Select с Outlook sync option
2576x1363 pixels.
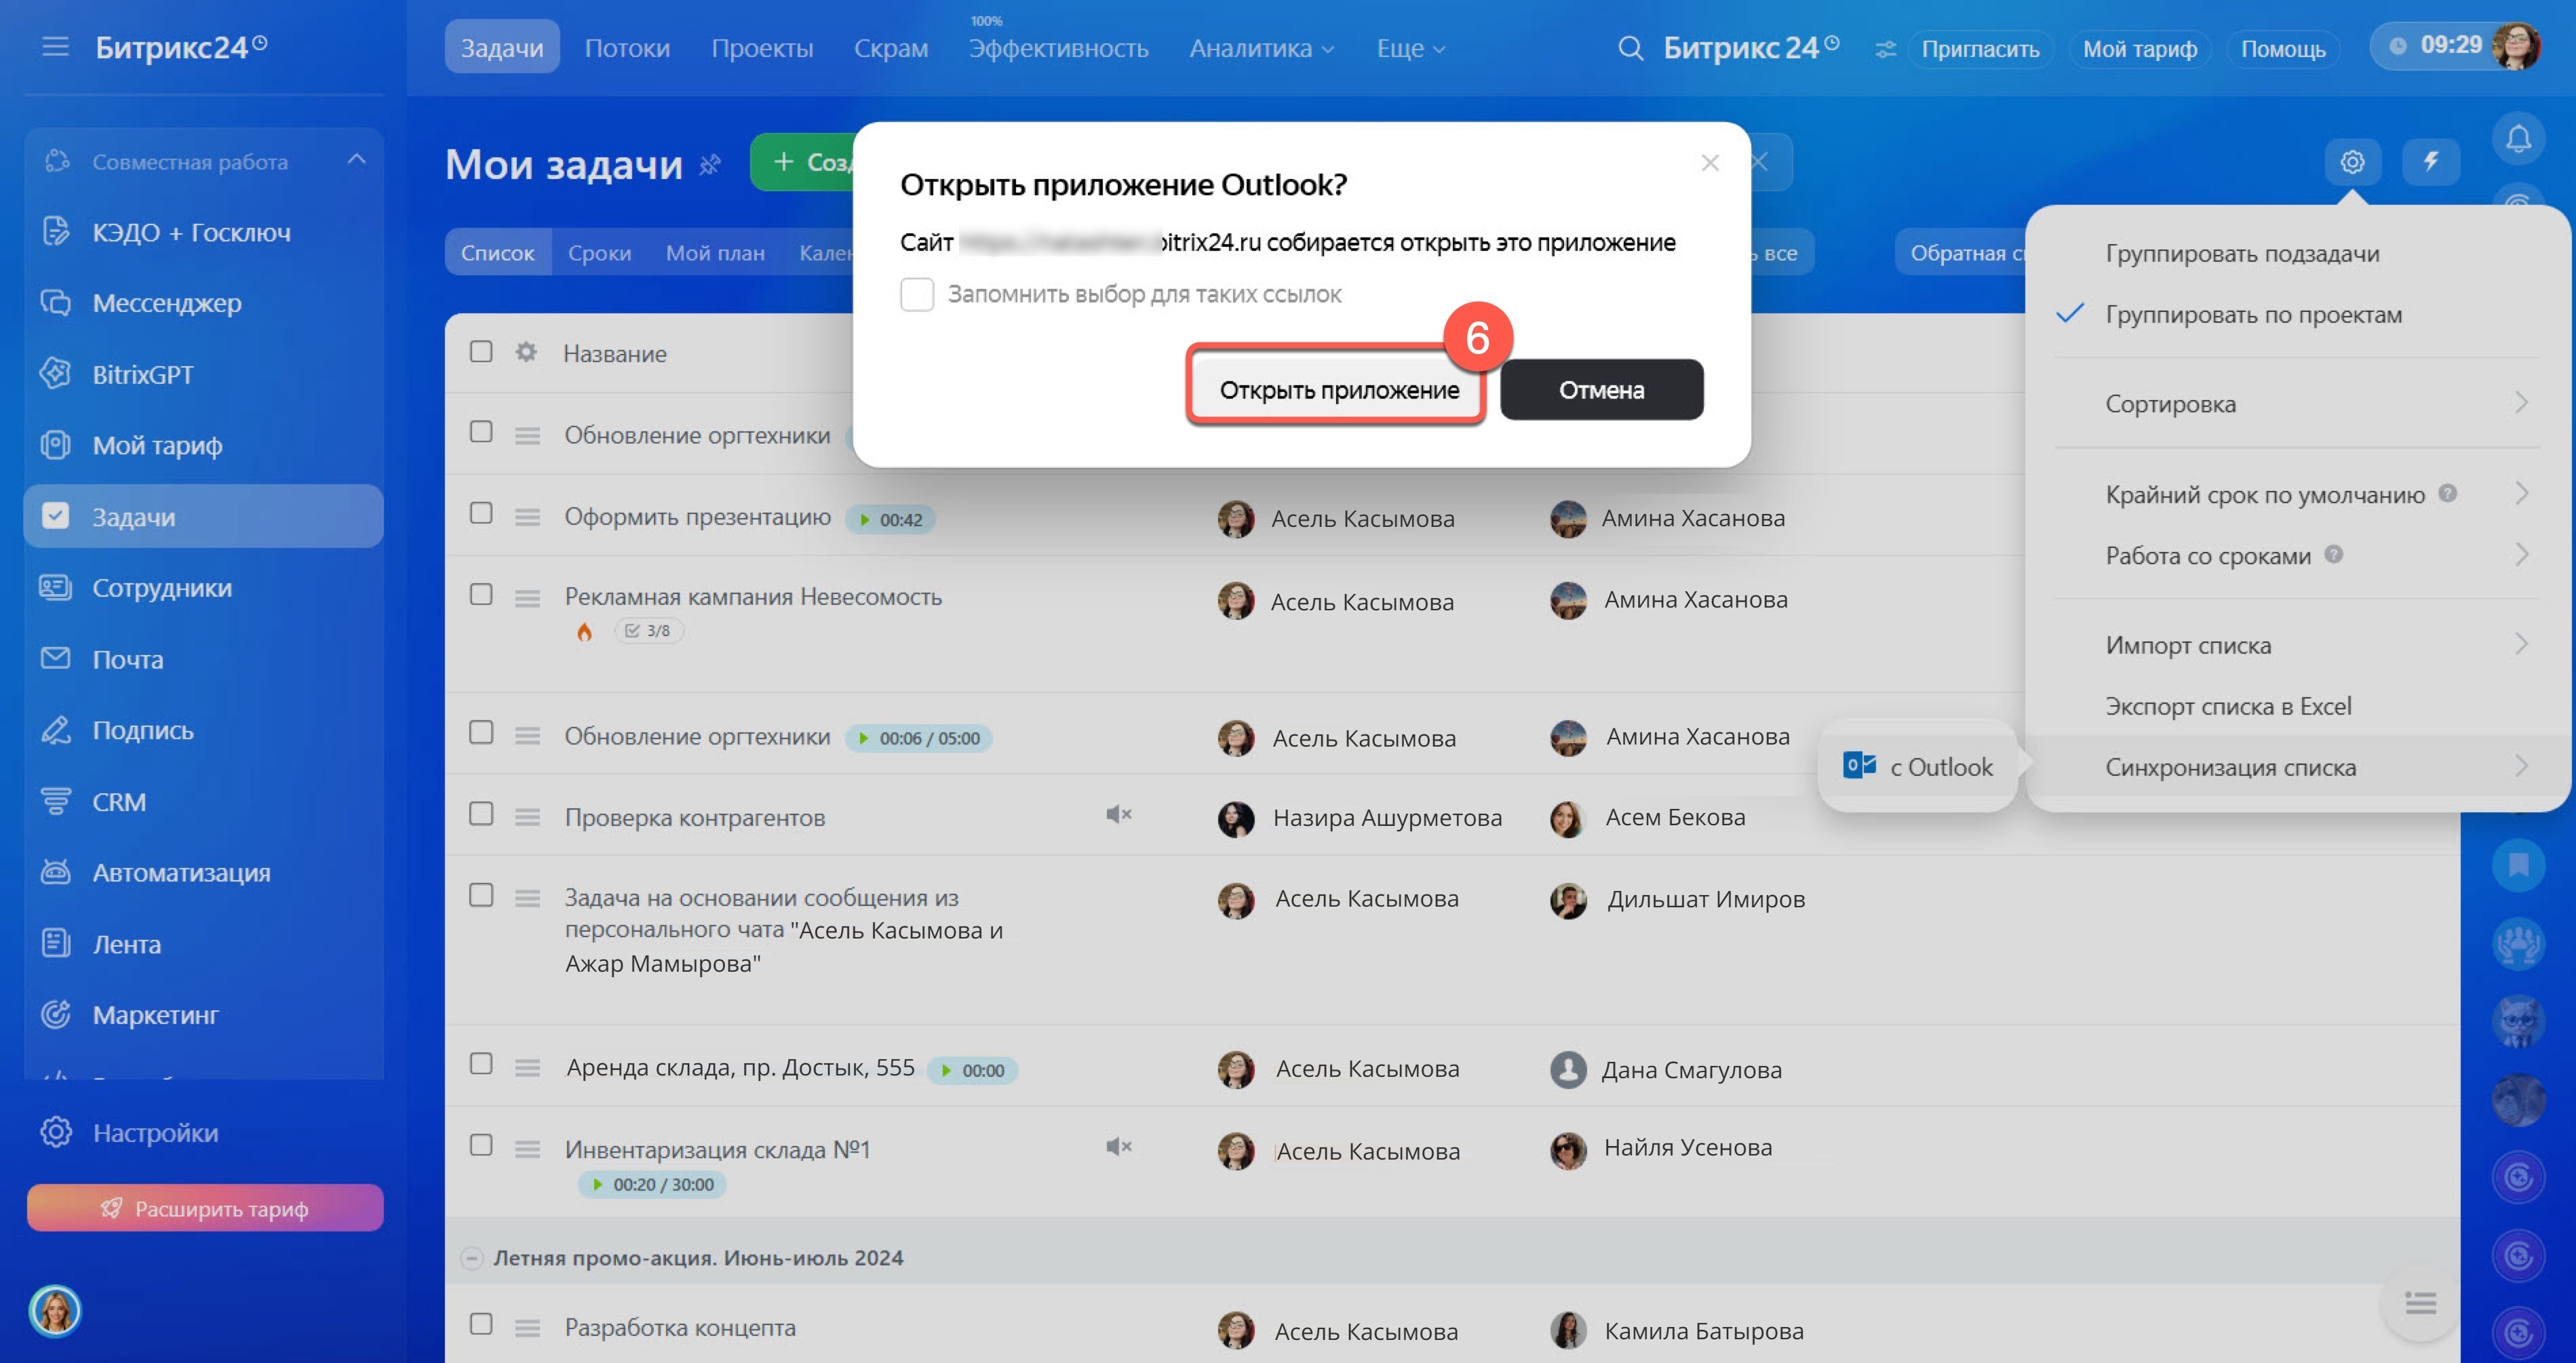1918,767
